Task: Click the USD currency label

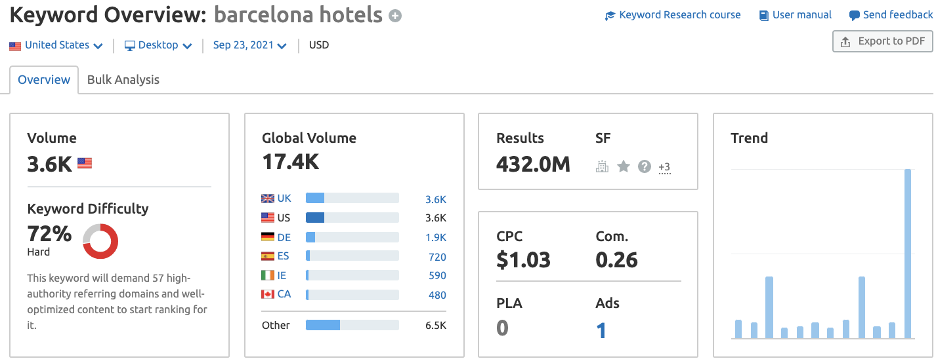Action: pos(319,45)
